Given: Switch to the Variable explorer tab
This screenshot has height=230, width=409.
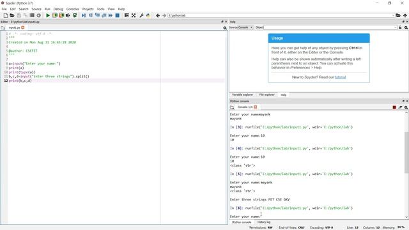Looking at the screenshot, I should (x=242, y=95).
